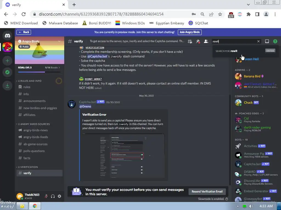Toggle the Member List icon
This screenshot has width=281, height=210.
click(206, 42)
